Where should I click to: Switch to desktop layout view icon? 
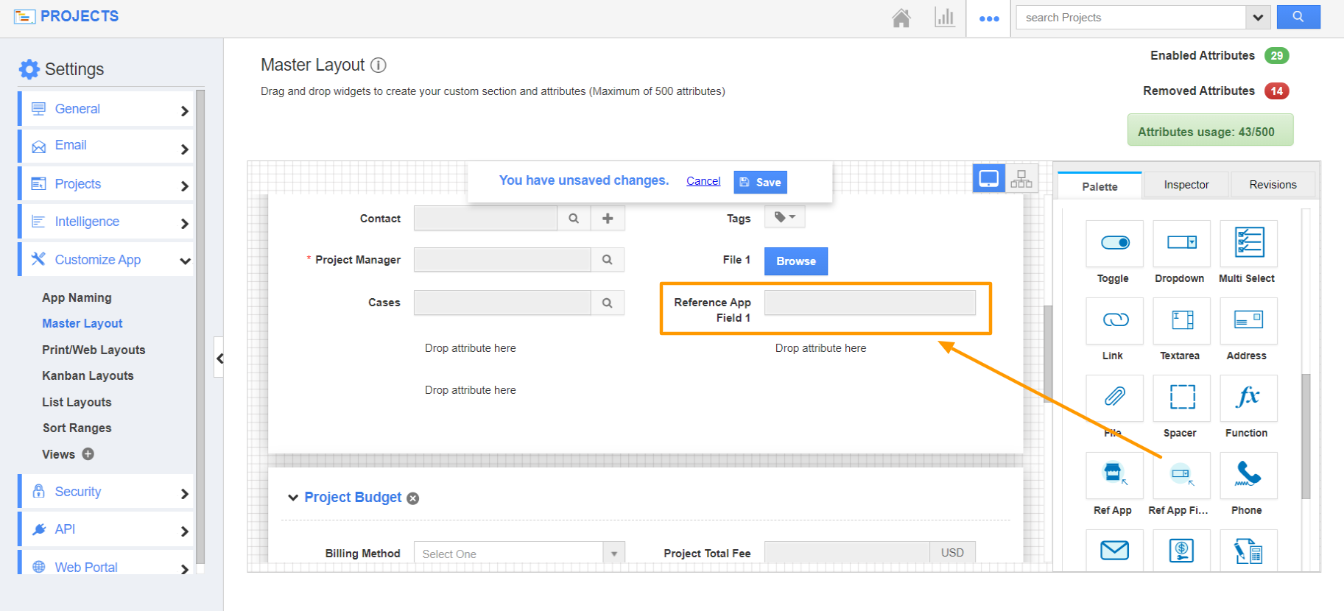[x=989, y=178]
